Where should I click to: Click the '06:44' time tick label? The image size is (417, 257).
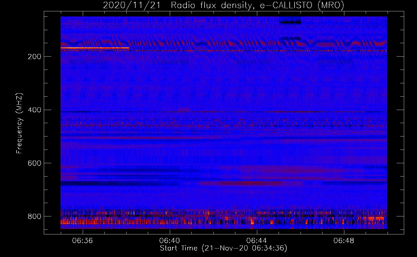click(x=257, y=241)
